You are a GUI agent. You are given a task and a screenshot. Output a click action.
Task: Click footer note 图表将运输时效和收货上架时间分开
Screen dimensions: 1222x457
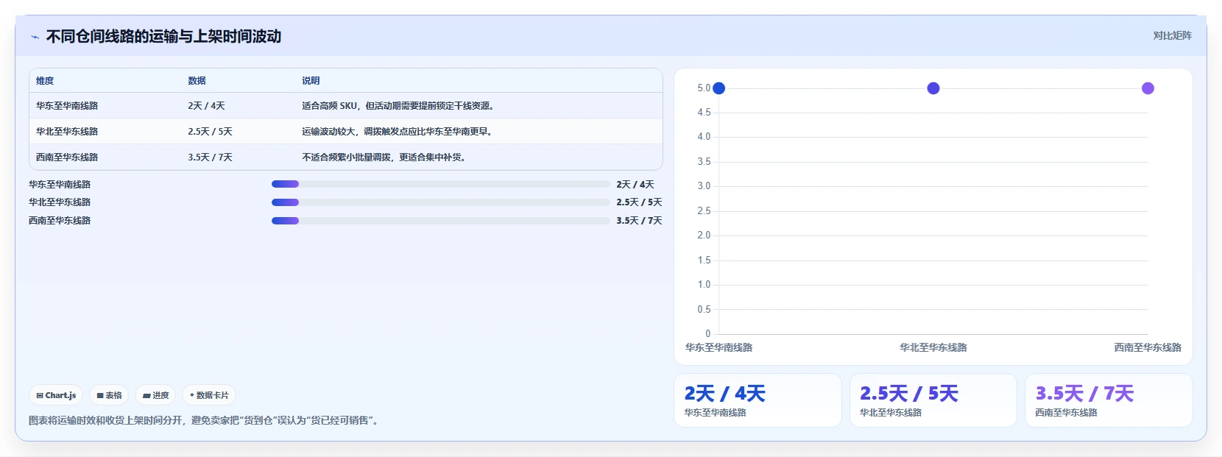click(x=205, y=421)
